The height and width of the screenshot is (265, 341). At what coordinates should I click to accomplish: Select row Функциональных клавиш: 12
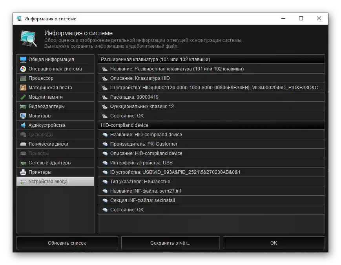[x=211, y=106]
